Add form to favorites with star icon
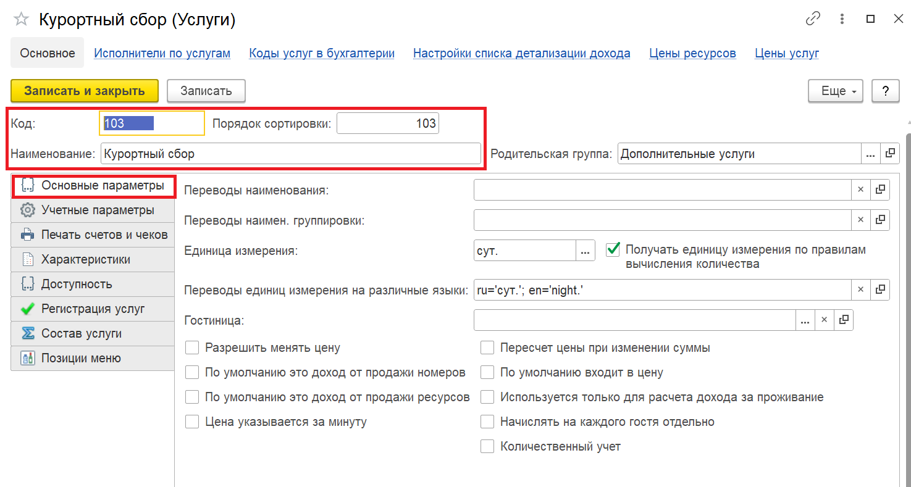911x487 pixels. tap(21, 20)
